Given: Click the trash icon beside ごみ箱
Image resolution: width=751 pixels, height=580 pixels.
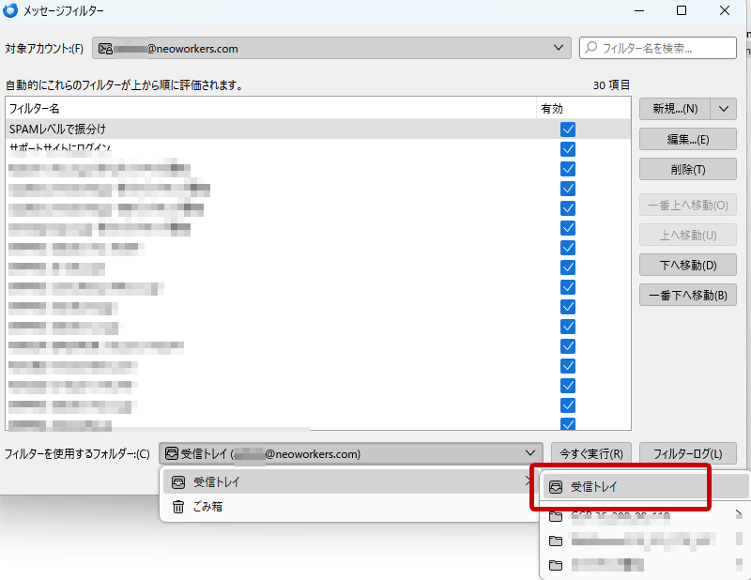Looking at the screenshot, I should coord(177,508).
